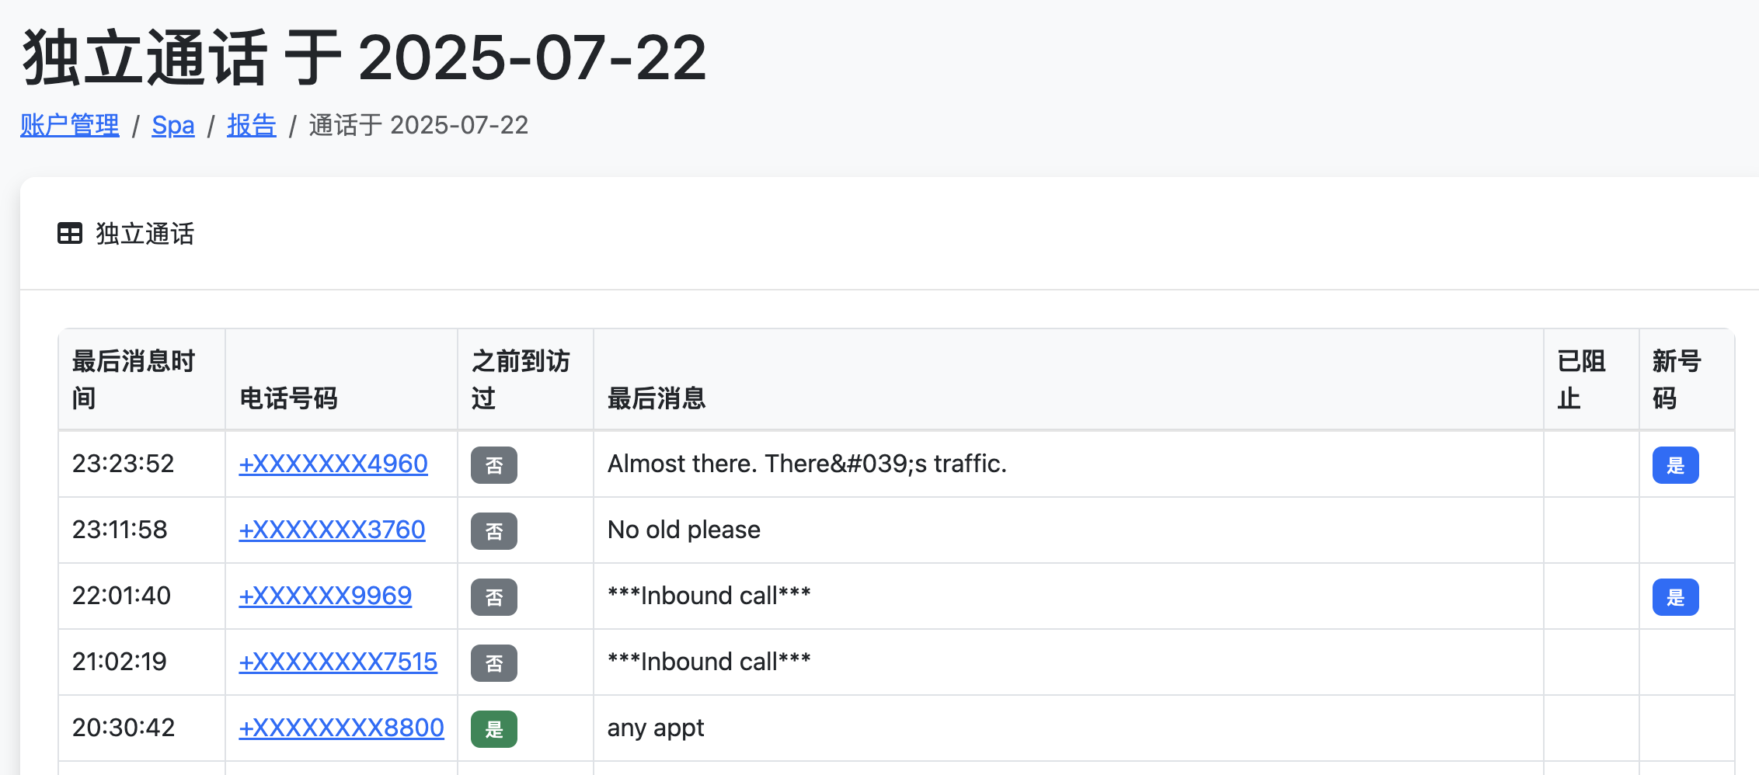Open phone number +XXXXXXX4960
The height and width of the screenshot is (775, 1759).
coord(333,464)
